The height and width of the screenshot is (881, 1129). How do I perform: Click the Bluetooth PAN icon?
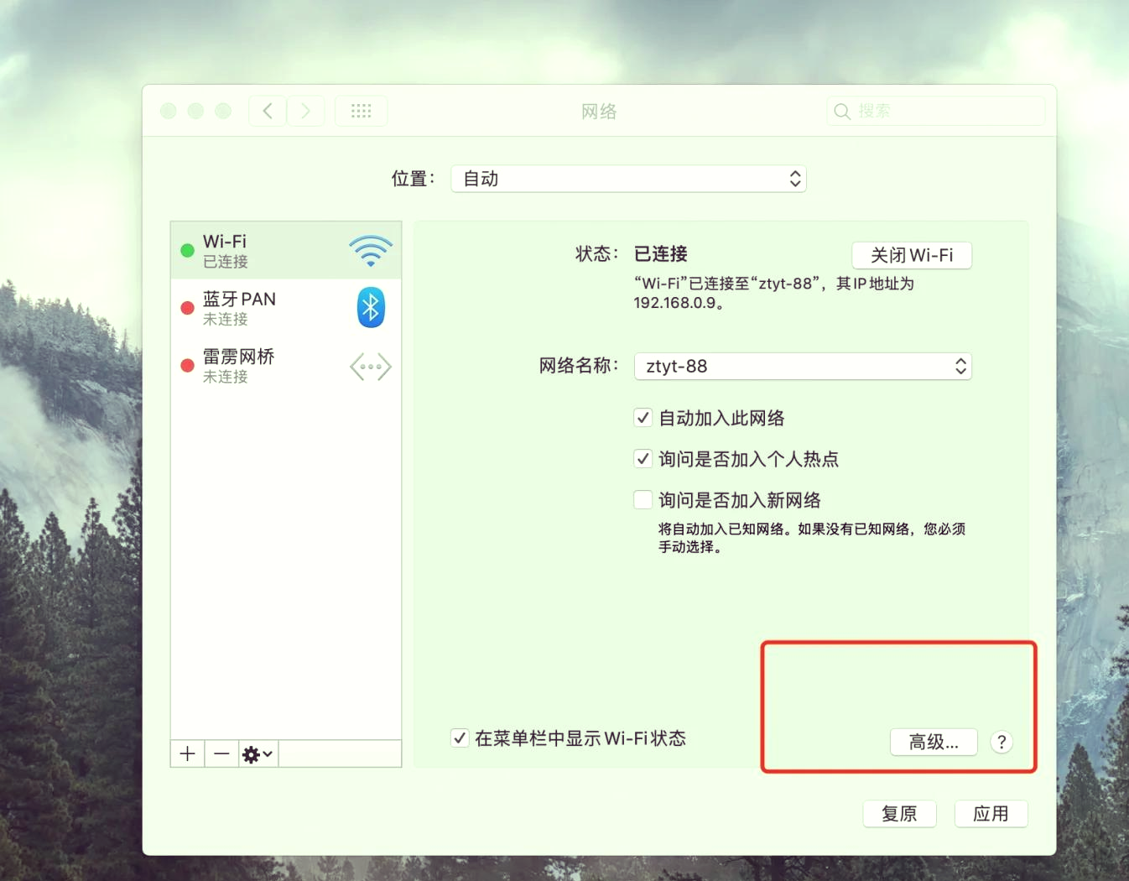(x=370, y=307)
